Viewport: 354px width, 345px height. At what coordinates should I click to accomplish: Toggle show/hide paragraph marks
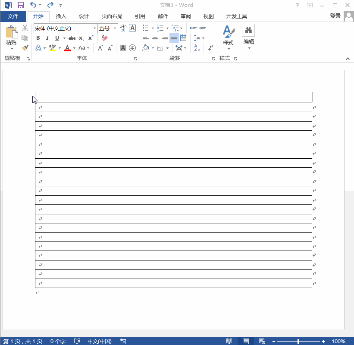(210, 47)
